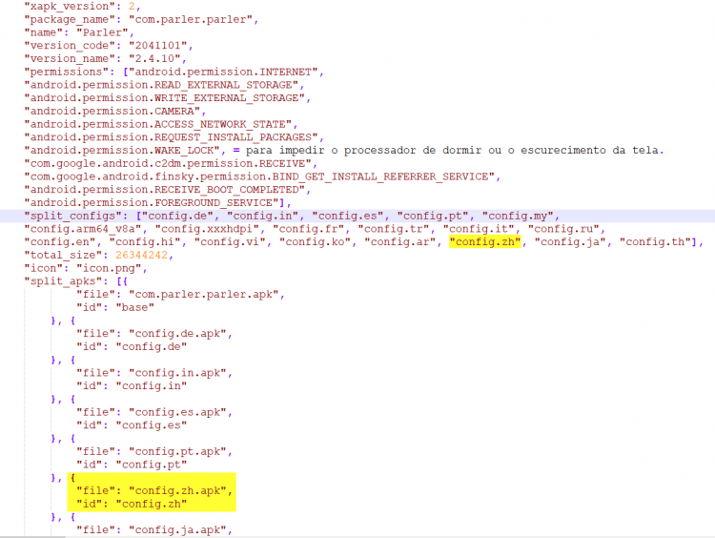Click the "config.en" entry
715x538 pixels.
(60, 242)
